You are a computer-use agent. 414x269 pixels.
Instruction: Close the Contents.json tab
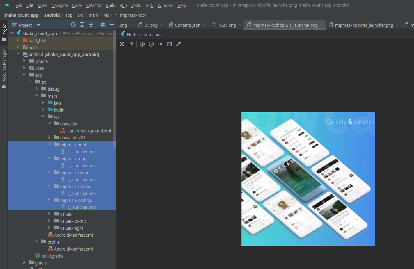tap(204, 25)
